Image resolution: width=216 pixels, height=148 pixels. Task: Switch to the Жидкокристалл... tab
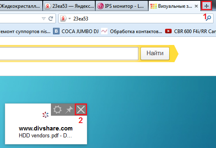pos(21,6)
